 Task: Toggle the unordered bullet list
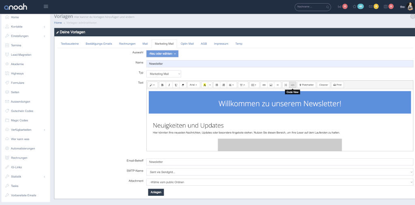click(x=217, y=85)
